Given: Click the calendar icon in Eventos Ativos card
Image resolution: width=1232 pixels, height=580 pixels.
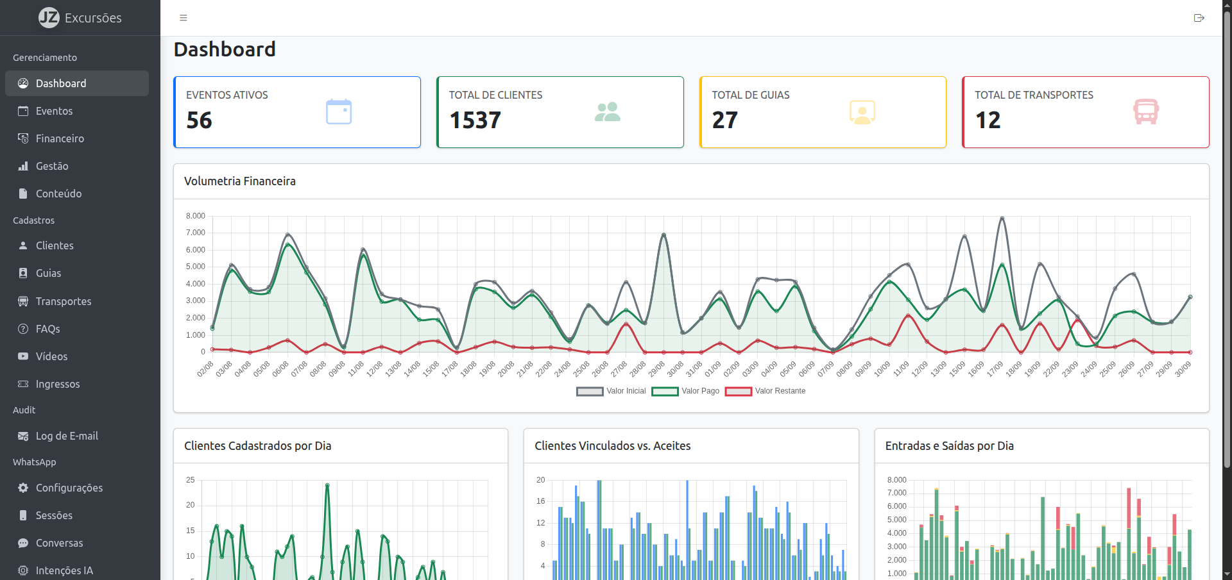Looking at the screenshot, I should click(x=339, y=112).
